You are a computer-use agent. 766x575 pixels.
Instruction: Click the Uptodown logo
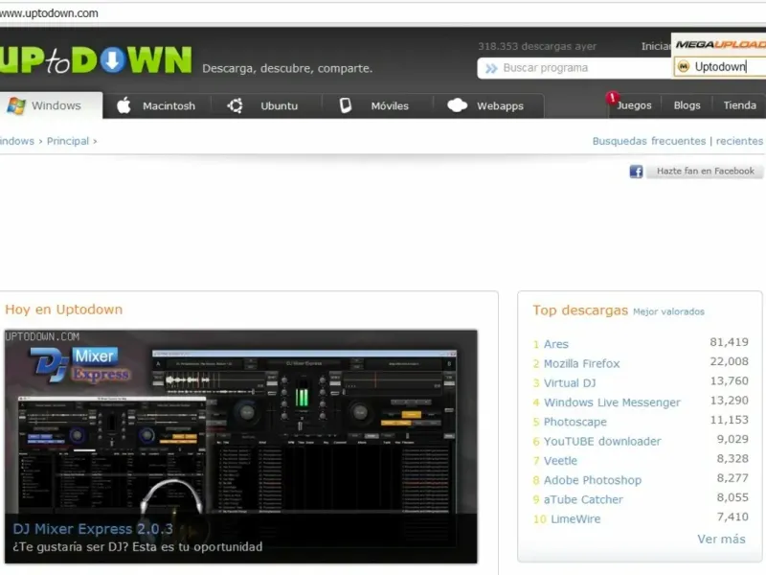click(96, 59)
